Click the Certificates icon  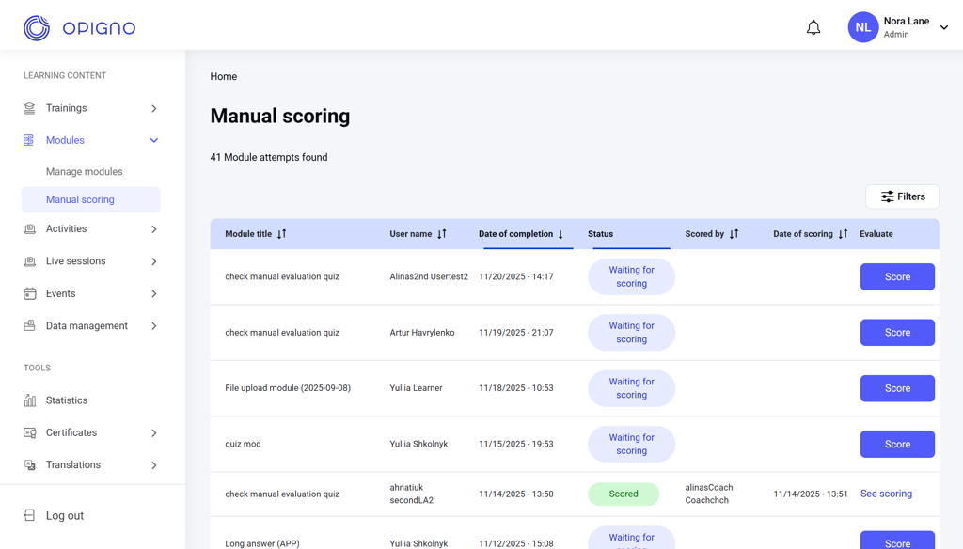pos(29,433)
